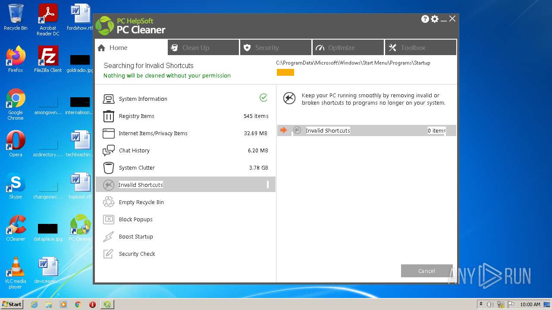Open Opera from the taskbar
This screenshot has width=552, height=310.
coord(92,304)
